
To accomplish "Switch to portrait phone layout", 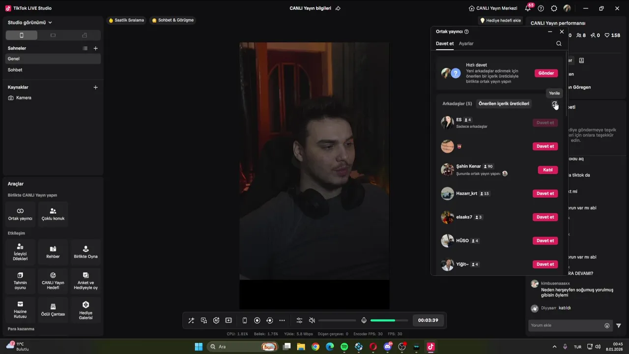I will pyautogui.click(x=21, y=35).
